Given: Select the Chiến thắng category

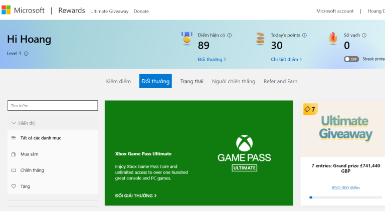Looking at the screenshot, I should (32, 170).
